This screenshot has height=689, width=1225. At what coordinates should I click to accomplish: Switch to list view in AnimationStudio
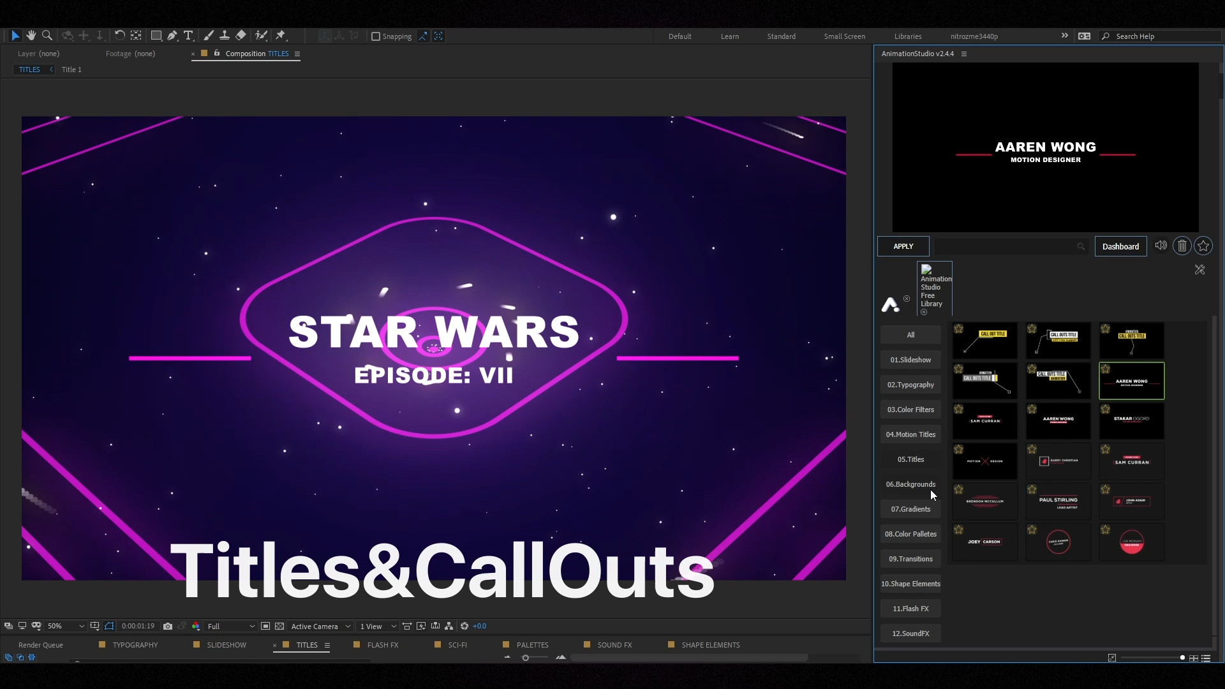(1206, 658)
